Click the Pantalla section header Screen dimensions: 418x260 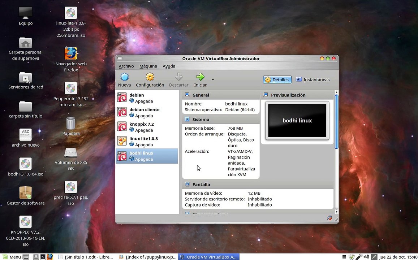coord(258,184)
